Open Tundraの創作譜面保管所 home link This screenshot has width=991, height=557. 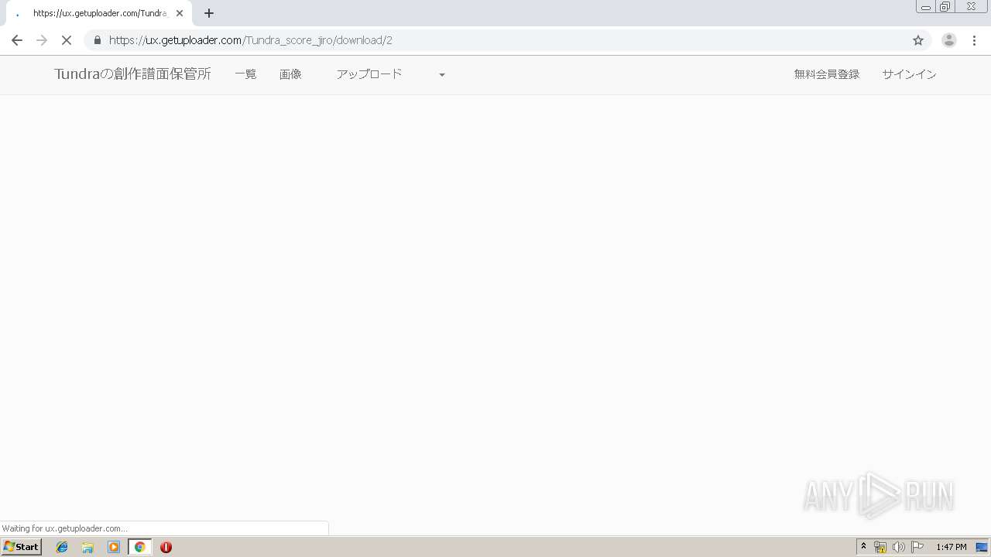tap(132, 74)
